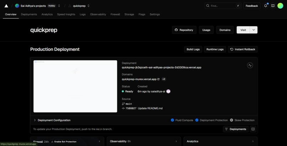Click the saiaditya-ai author avatar
The height and width of the screenshot is (146, 287).
click(x=168, y=91)
